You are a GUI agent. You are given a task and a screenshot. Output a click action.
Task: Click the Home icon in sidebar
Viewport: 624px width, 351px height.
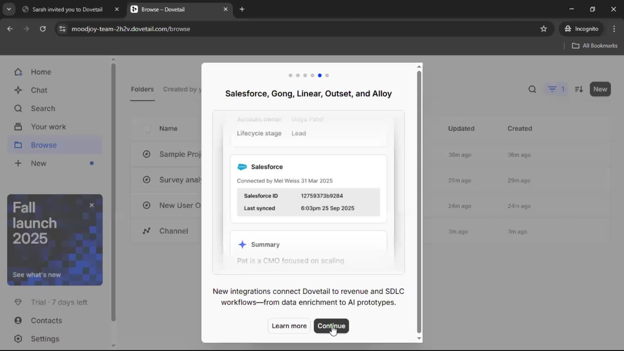(x=18, y=72)
